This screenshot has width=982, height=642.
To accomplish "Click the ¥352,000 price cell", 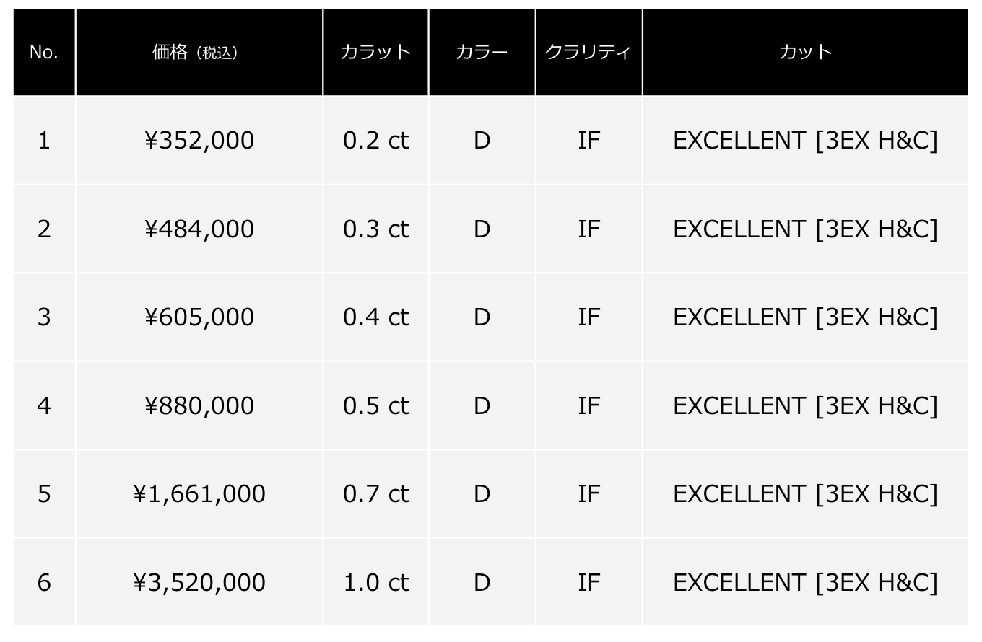I will 199,141.
